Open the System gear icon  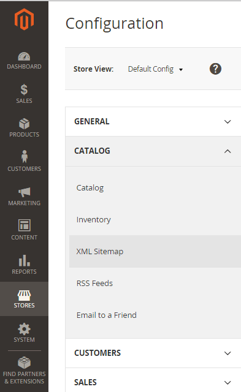(25, 329)
